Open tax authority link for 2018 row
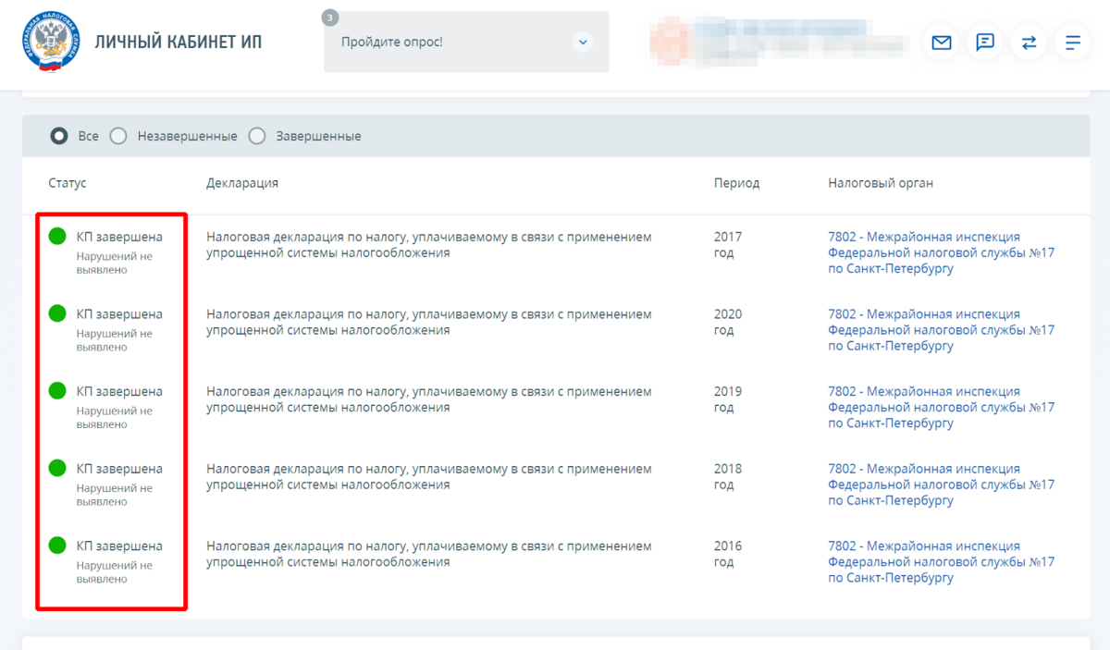This screenshot has width=1110, height=650. click(x=942, y=484)
